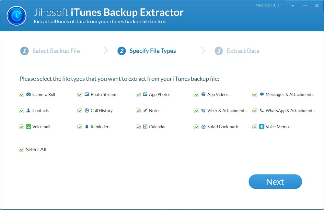The image size is (324, 210).
Task: Click the Contacts label
Action: [x=41, y=110]
